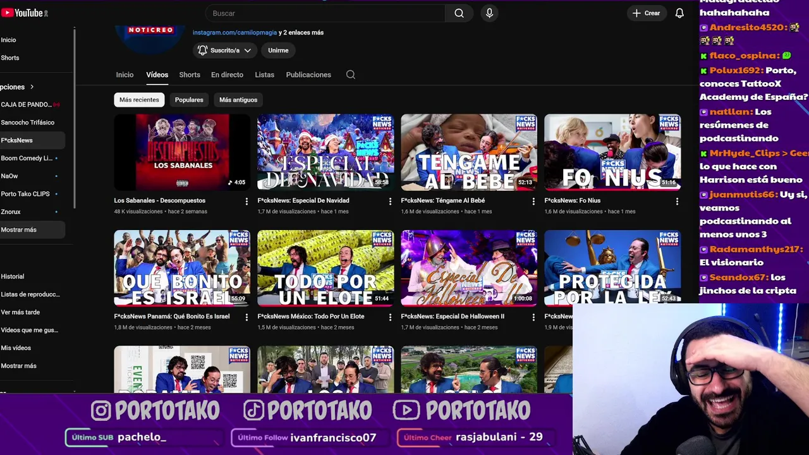The height and width of the screenshot is (455, 809).
Task: Open Listas de reproducción in sidebar
Action: pyautogui.click(x=30, y=294)
